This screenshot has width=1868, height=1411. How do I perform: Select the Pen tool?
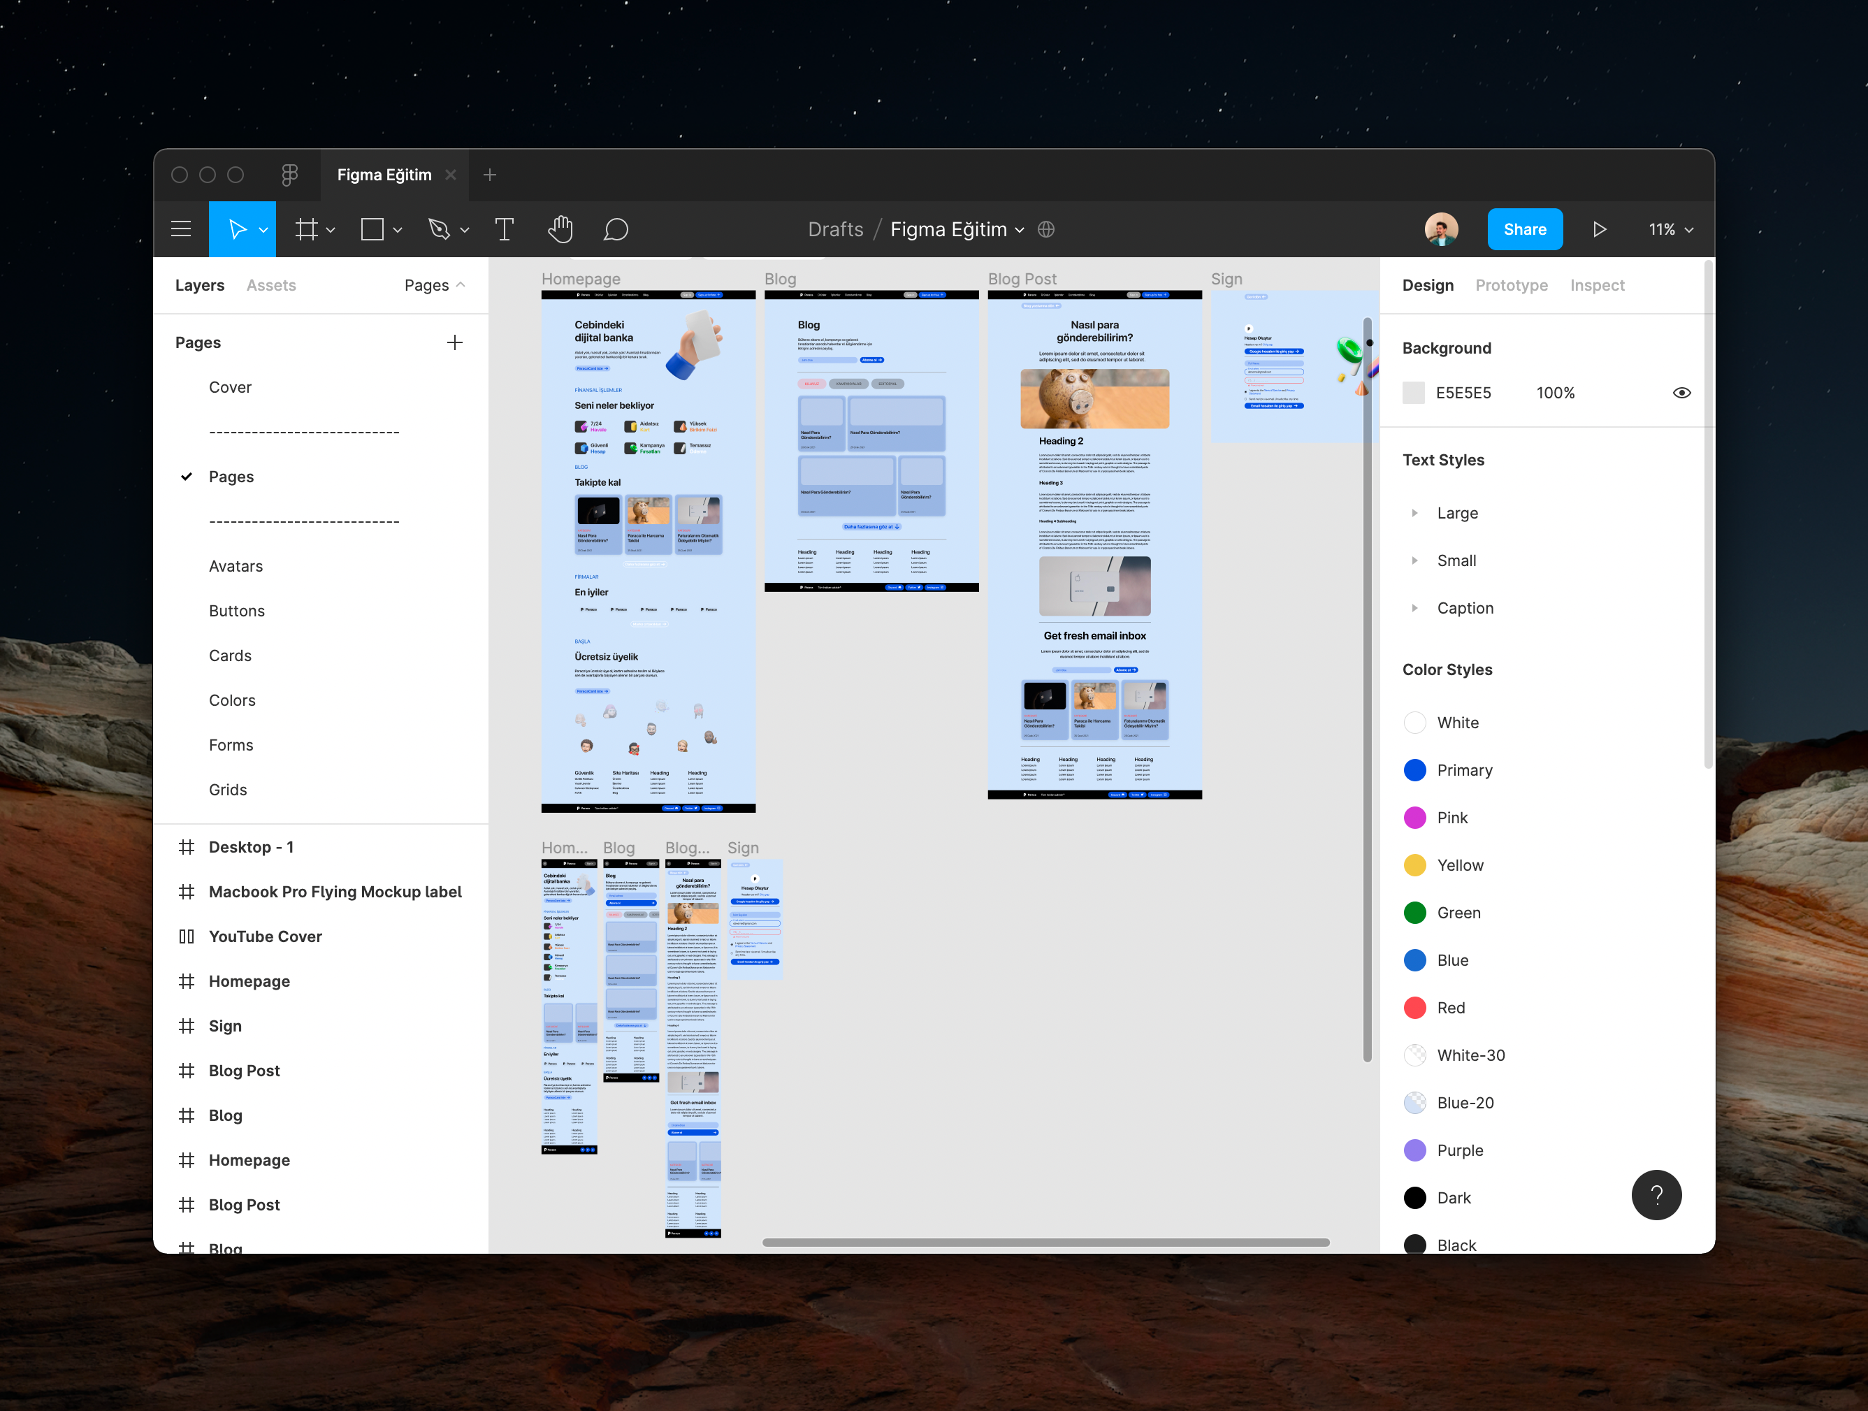(439, 229)
